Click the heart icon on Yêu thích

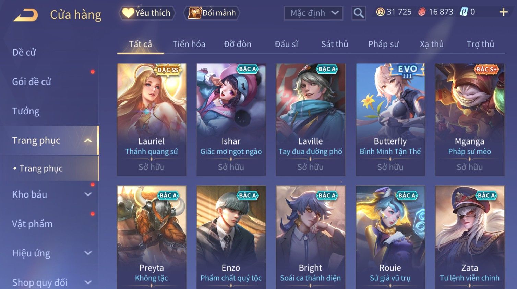128,13
